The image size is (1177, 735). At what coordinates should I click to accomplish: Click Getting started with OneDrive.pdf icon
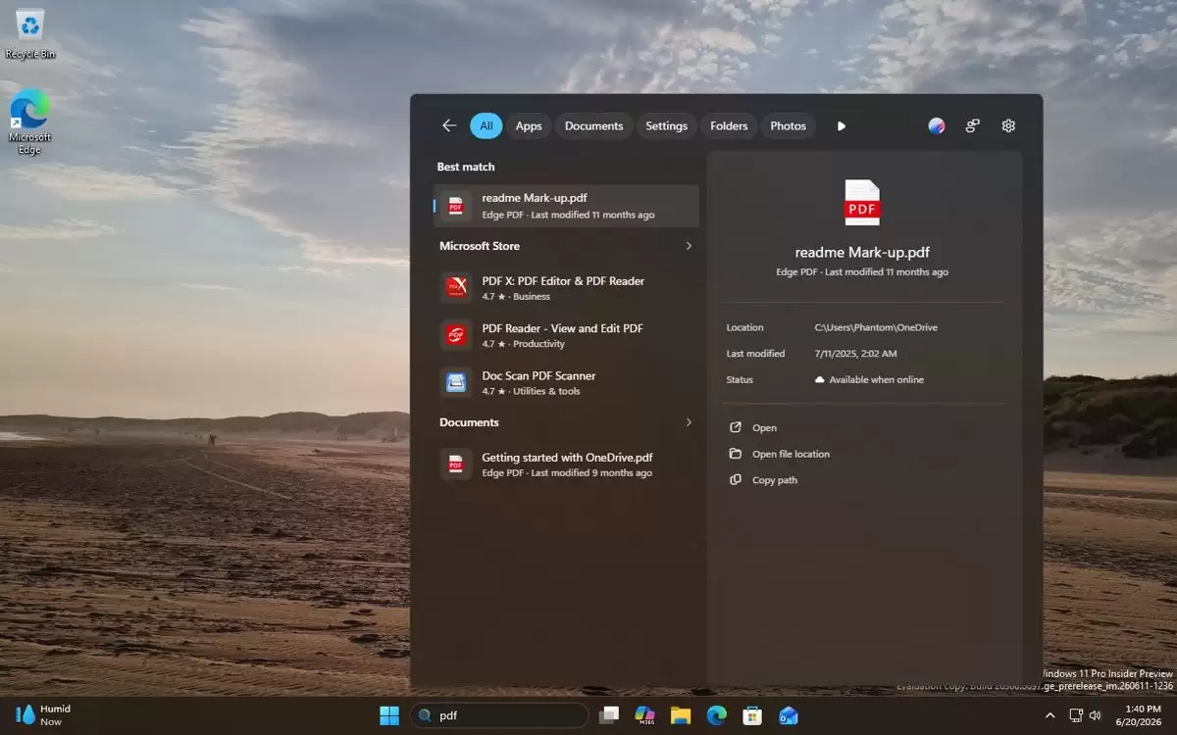click(456, 465)
